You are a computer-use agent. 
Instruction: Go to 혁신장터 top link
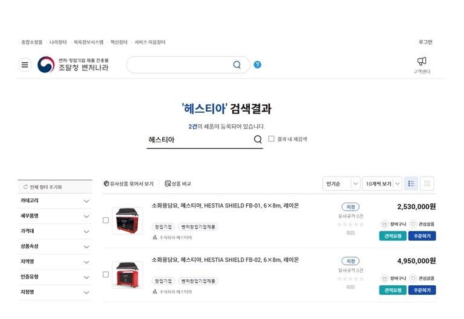point(119,42)
